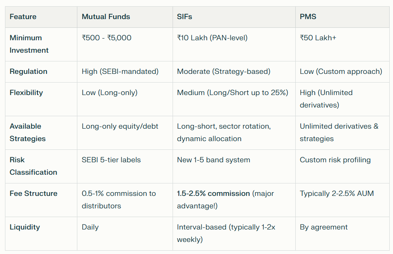Image resolution: width=393 pixels, height=254 pixels.
Task: Select the PMS column header
Action: click(308, 17)
